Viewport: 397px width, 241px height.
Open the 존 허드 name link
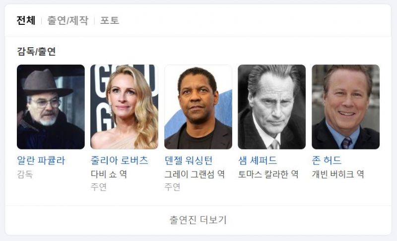click(x=327, y=161)
